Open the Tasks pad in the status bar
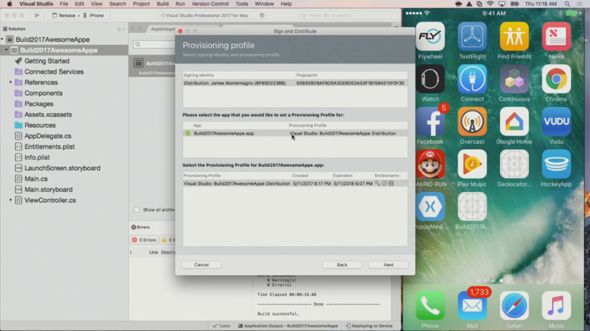This screenshot has height=331, width=590. (x=221, y=326)
